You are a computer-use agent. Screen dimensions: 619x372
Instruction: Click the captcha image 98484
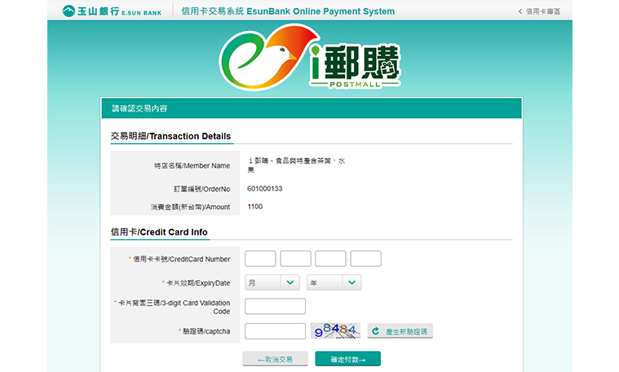point(335,330)
